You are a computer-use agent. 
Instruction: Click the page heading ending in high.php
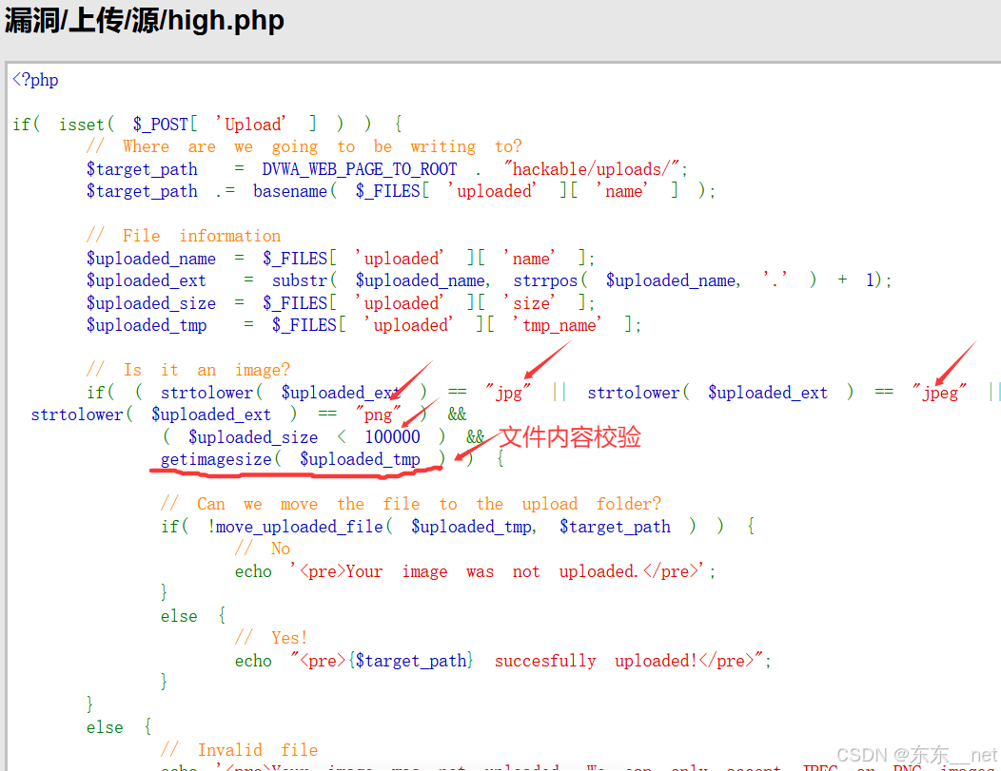145,20
